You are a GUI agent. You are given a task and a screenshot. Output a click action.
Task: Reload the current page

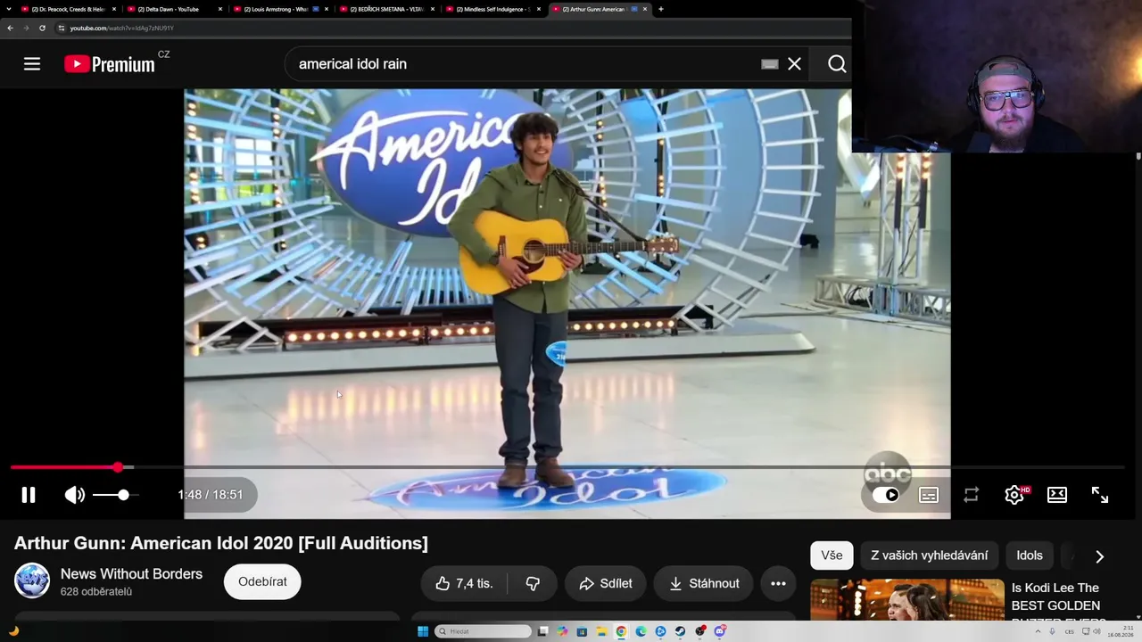pos(42,28)
